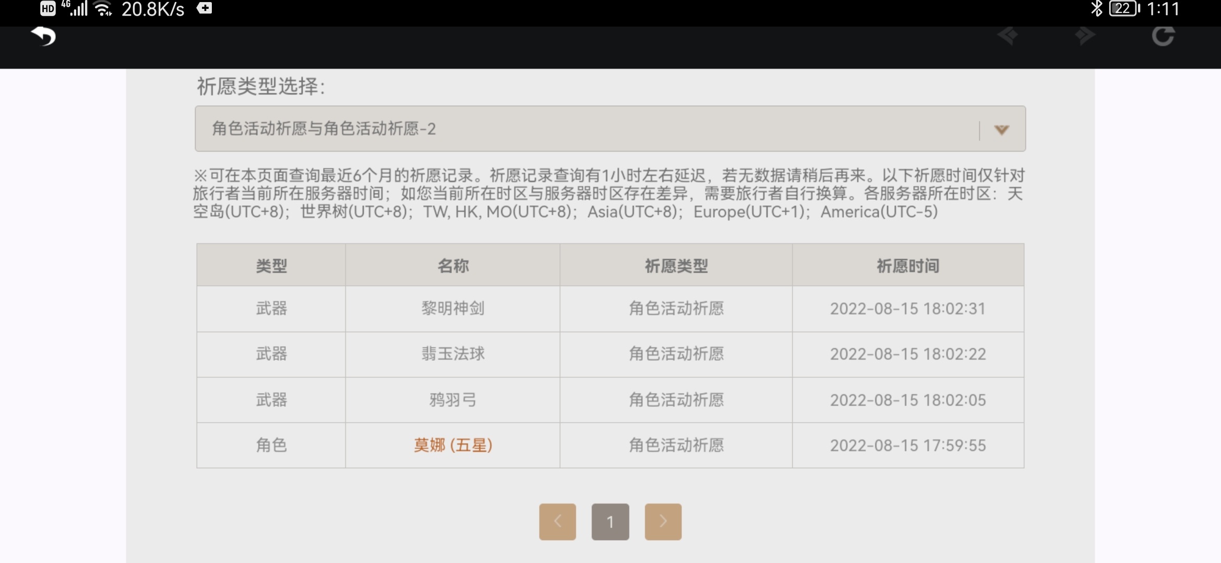Select the 鸦羽弓 cell
Screen dimensions: 1221x563
coord(452,400)
